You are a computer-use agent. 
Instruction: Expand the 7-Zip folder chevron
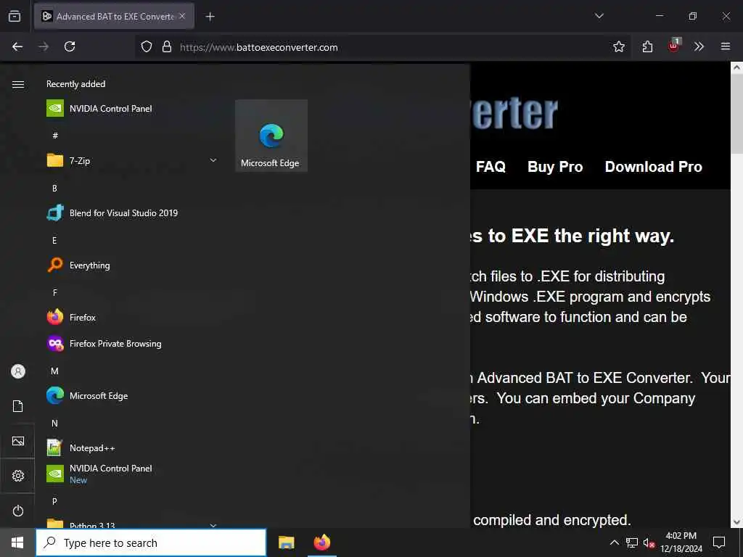click(213, 160)
